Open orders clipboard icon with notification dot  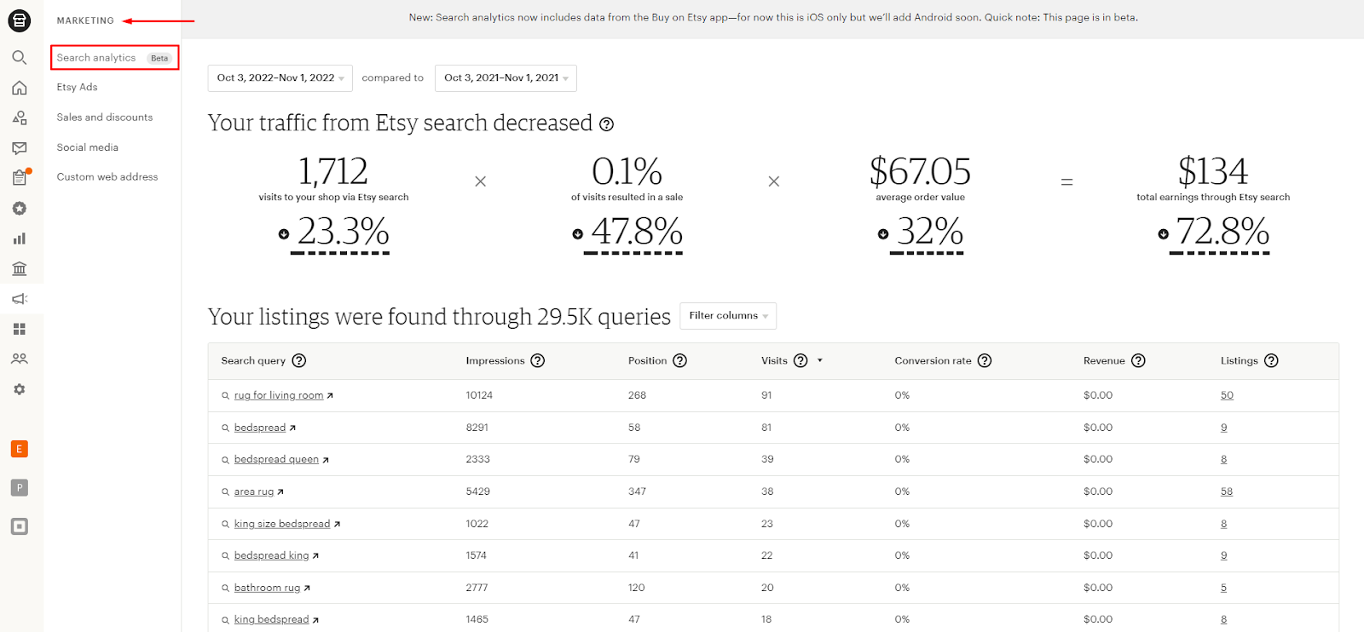point(19,178)
